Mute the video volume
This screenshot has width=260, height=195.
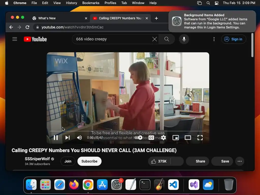pyautogui.click(x=79, y=138)
